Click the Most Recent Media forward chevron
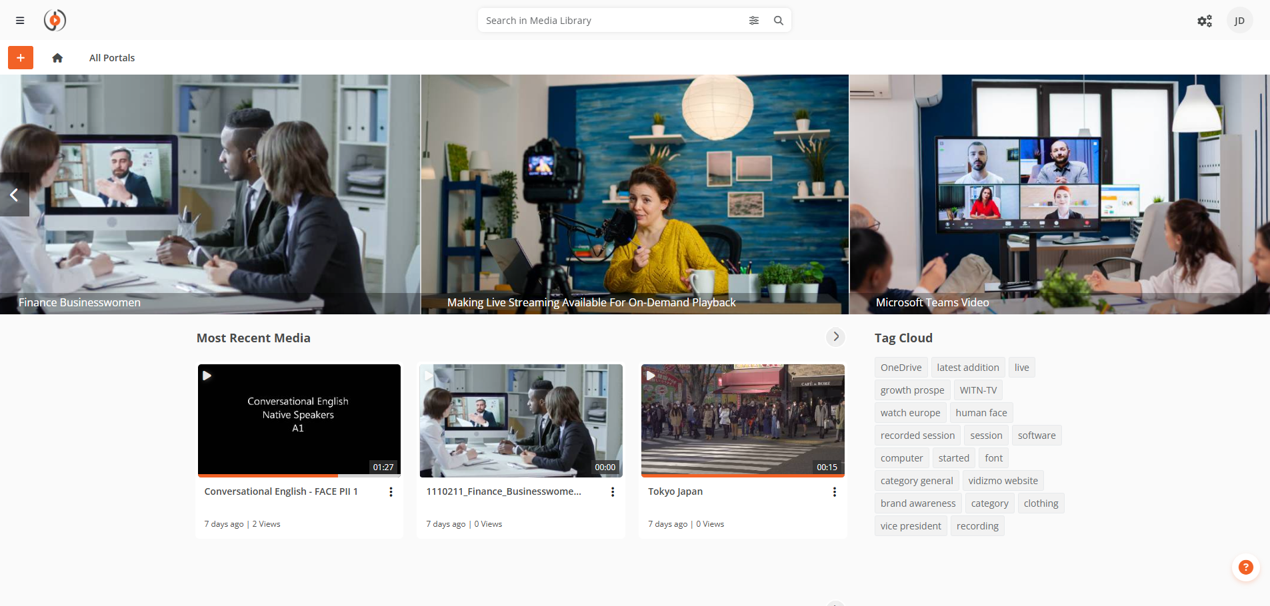 [835, 338]
